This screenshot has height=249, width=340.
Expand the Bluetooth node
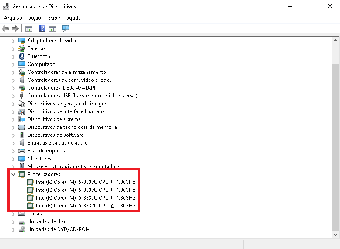point(13,56)
